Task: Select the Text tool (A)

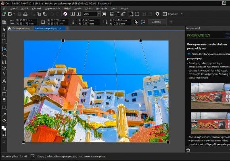Action: [4, 81]
